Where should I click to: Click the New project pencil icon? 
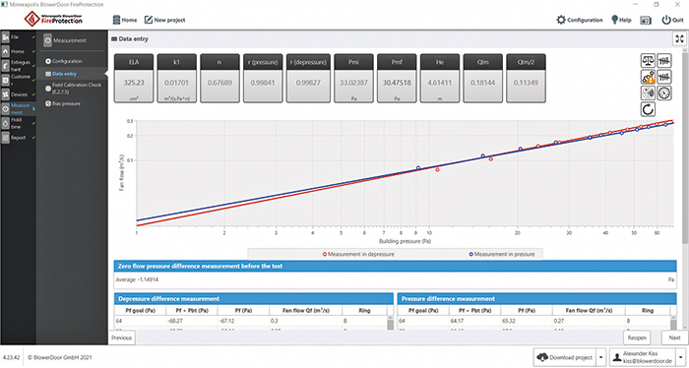[x=149, y=20]
